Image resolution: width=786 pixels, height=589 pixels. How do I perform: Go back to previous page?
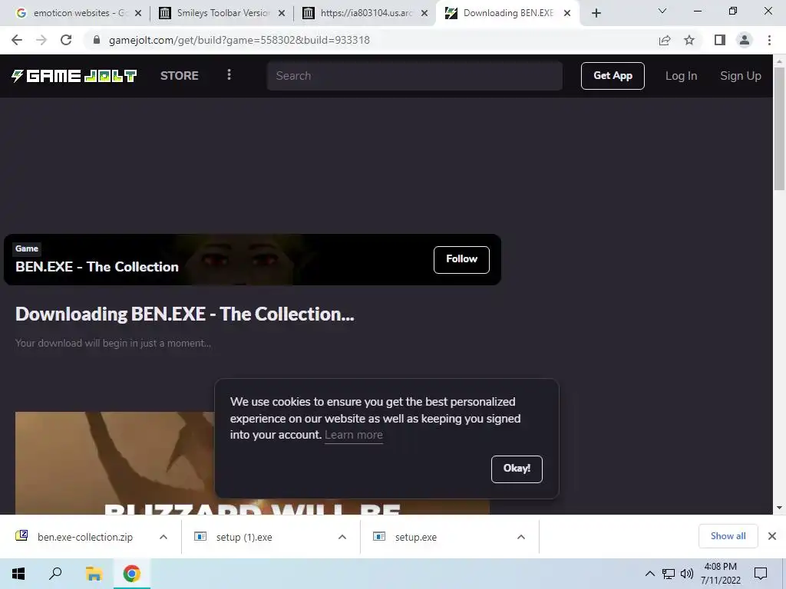(x=17, y=40)
